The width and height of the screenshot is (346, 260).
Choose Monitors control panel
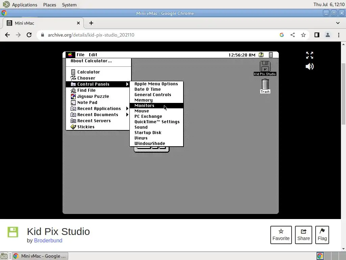pos(156,106)
